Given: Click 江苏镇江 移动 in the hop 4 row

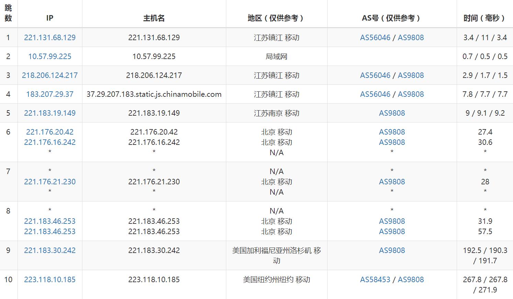Looking at the screenshot, I should (276, 94).
